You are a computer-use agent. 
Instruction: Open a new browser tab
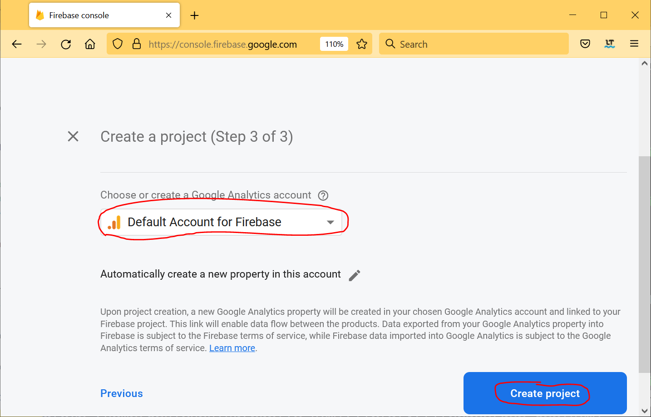[195, 15]
